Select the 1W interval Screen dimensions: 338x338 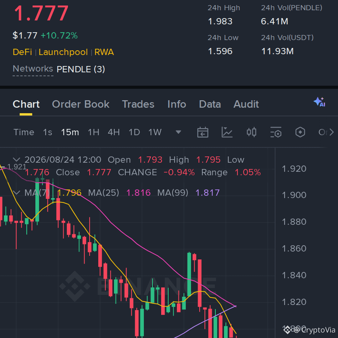[x=155, y=132]
